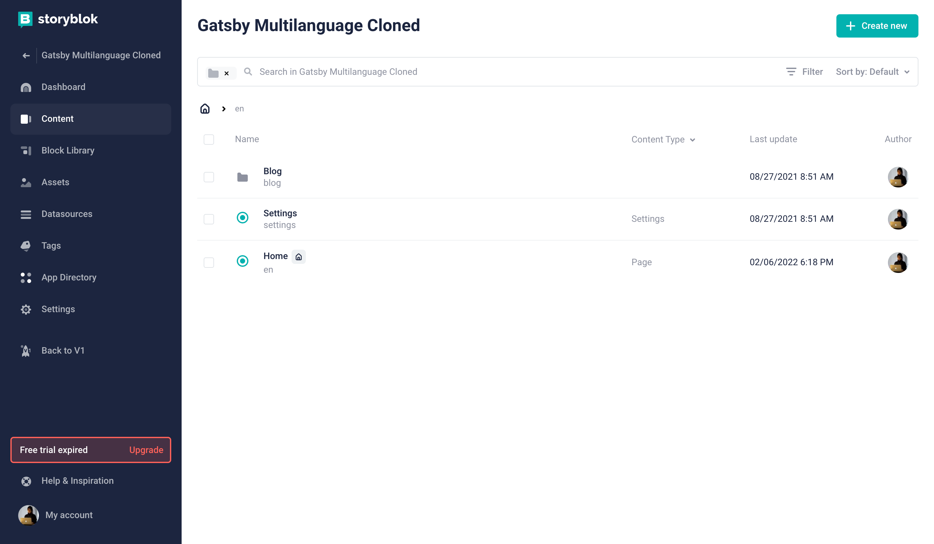Click the Tags icon
Image resolution: width=934 pixels, height=544 pixels.
tap(26, 246)
